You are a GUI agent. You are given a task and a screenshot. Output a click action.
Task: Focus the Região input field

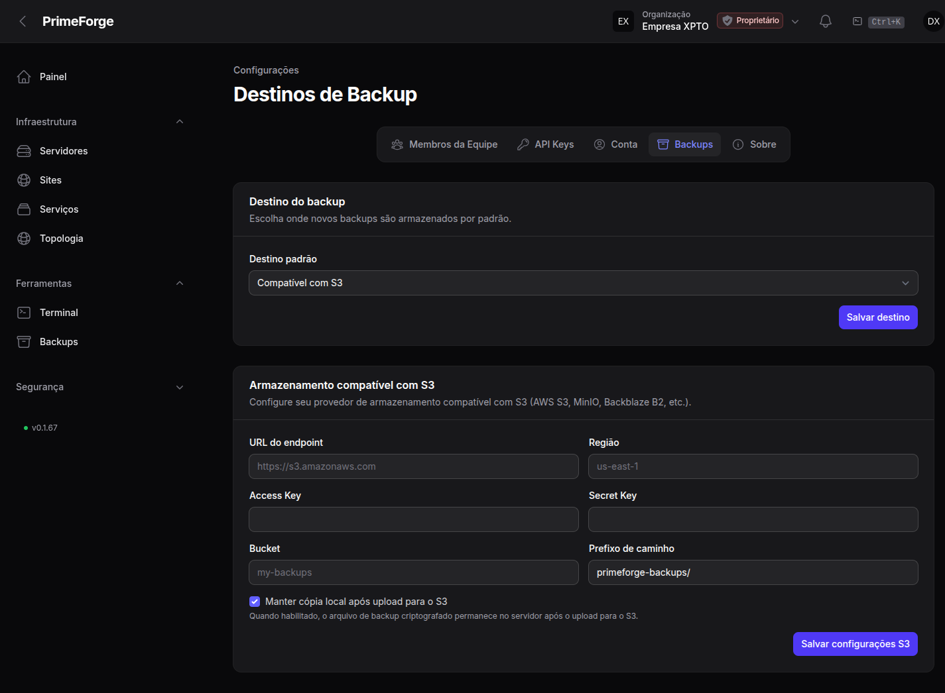coord(753,466)
